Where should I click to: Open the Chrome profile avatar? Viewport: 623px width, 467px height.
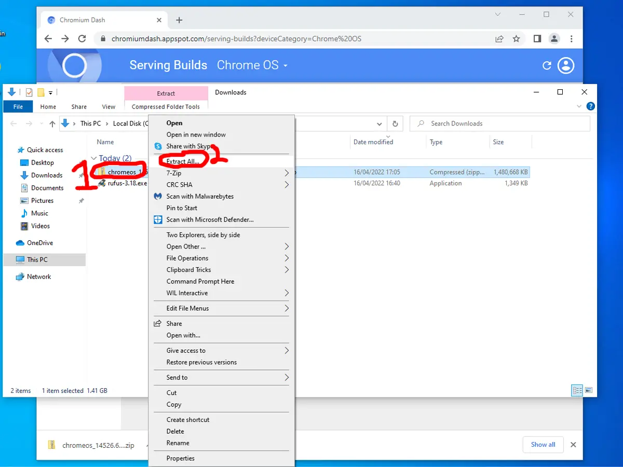click(554, 39)
